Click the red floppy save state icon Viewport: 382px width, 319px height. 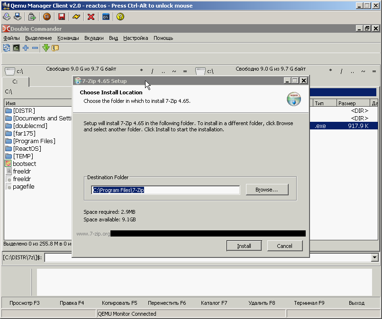pos(62,17)
